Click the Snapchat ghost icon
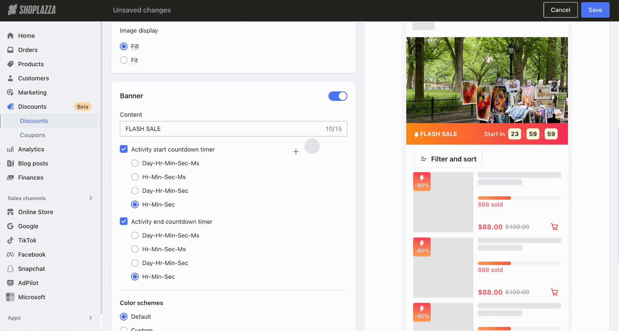 10,269
